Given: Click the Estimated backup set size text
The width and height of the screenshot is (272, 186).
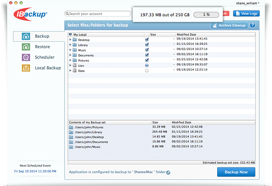Looking at the screenshot, I should click(229, 163).
